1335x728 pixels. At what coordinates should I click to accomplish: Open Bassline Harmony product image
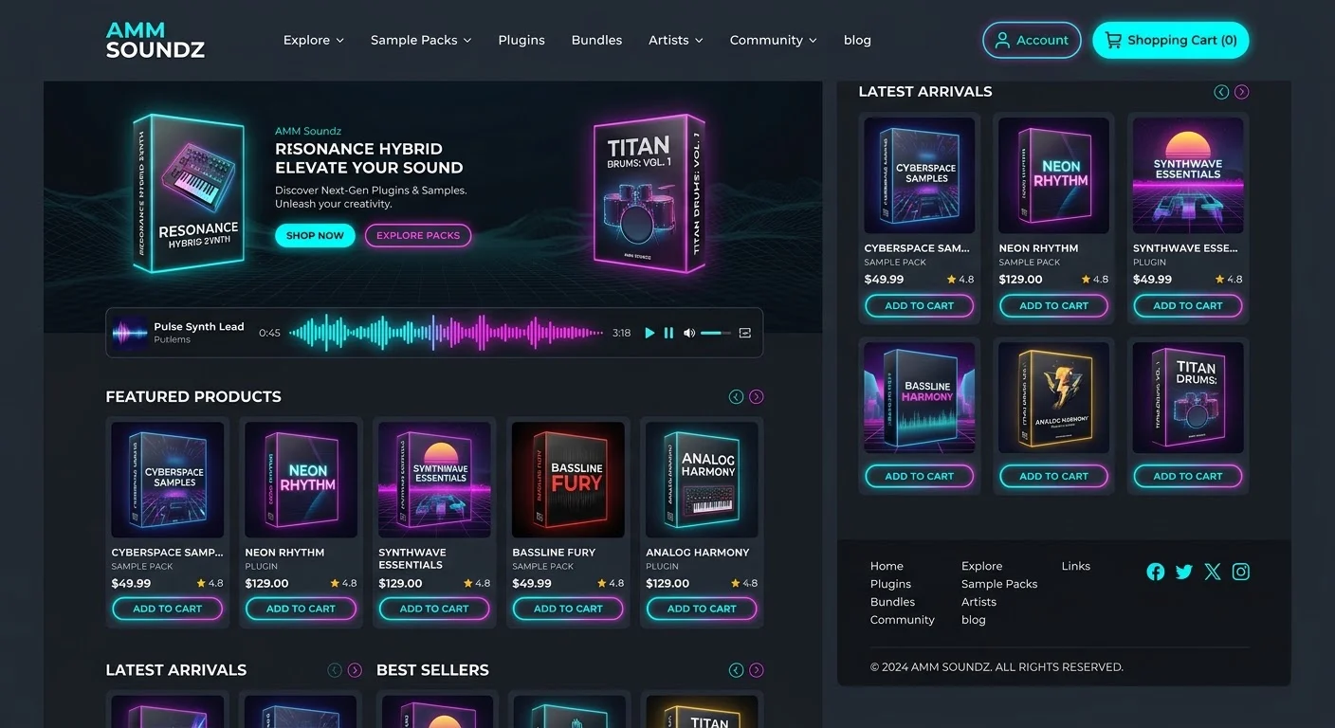coord(920,398)
